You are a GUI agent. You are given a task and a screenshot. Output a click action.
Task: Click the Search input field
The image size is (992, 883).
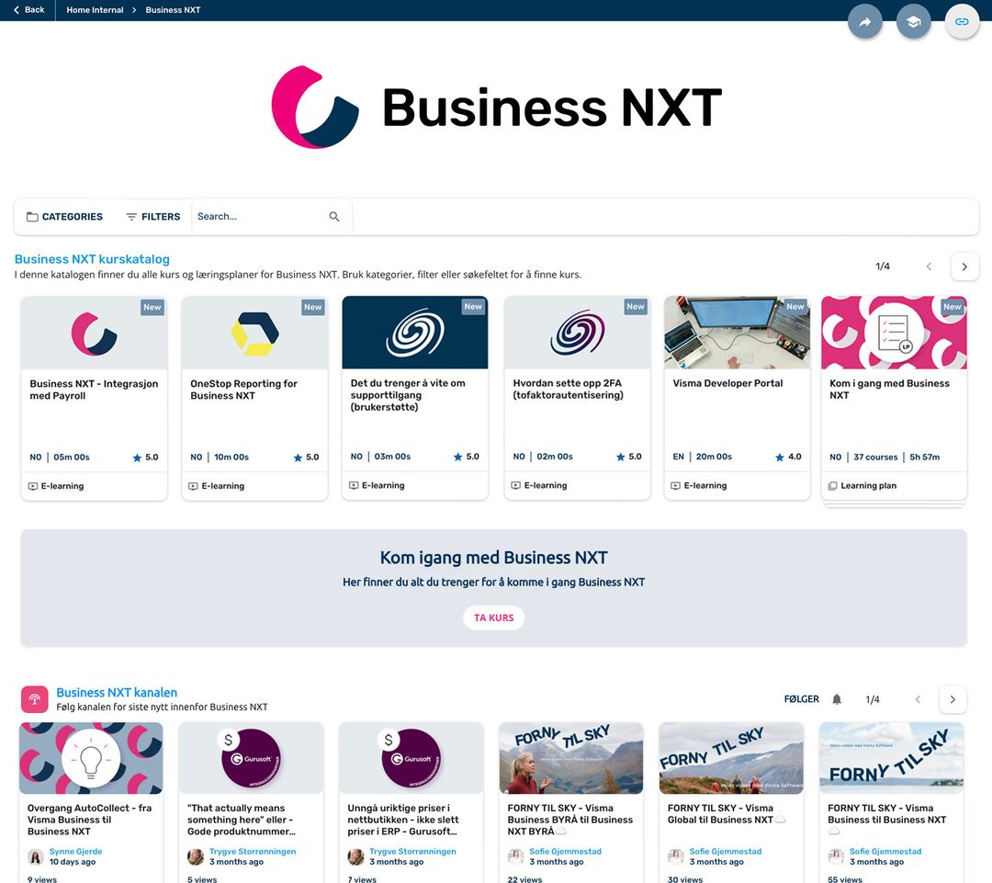click(x=257, y=216)
